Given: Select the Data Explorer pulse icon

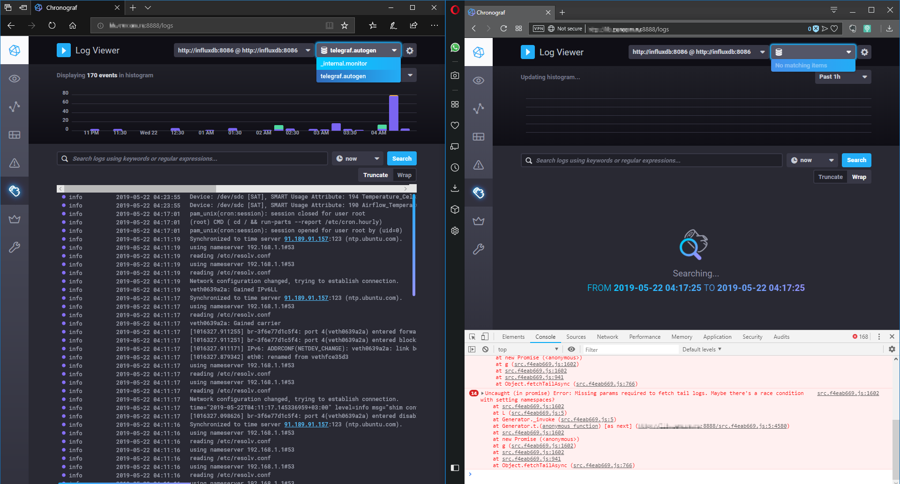Looking at the screenshot, I should click(15, 106).
